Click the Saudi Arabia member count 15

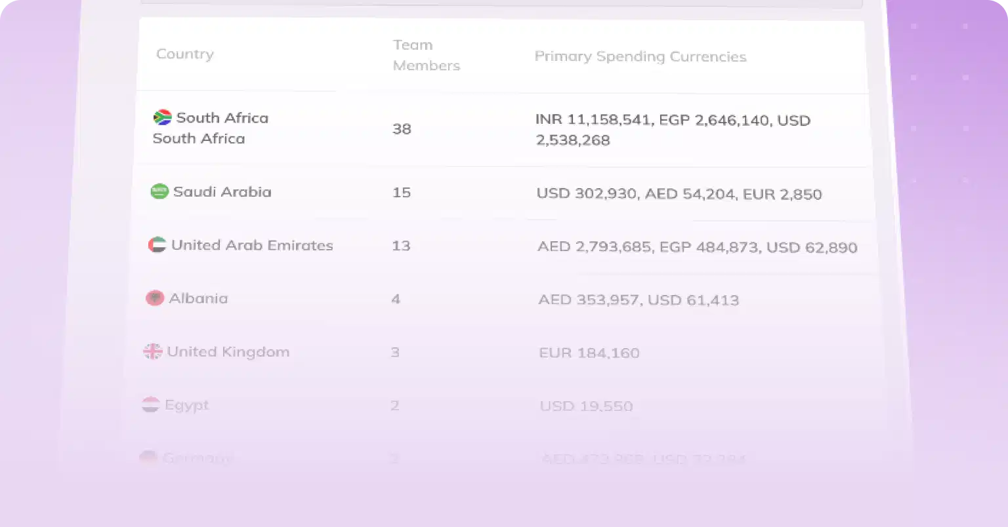[401, 193]
